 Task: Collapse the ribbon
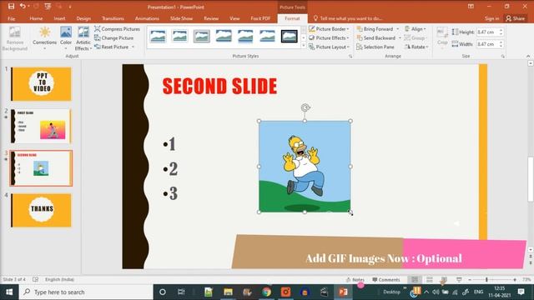(x=528, y=56)
